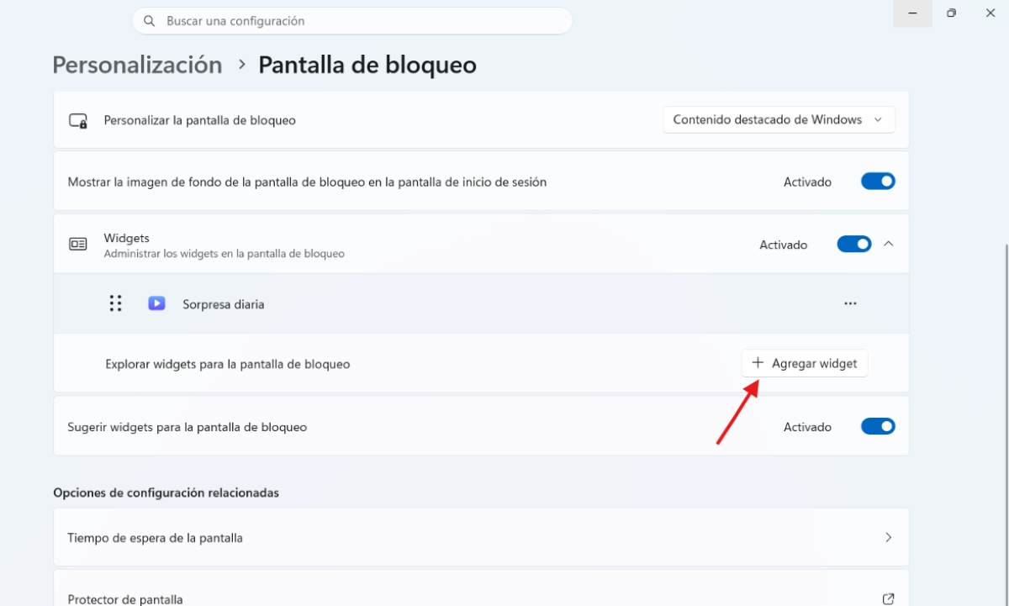
Task: Open the Contenido destacado de Windows dropdown
Action: (779, 120)
